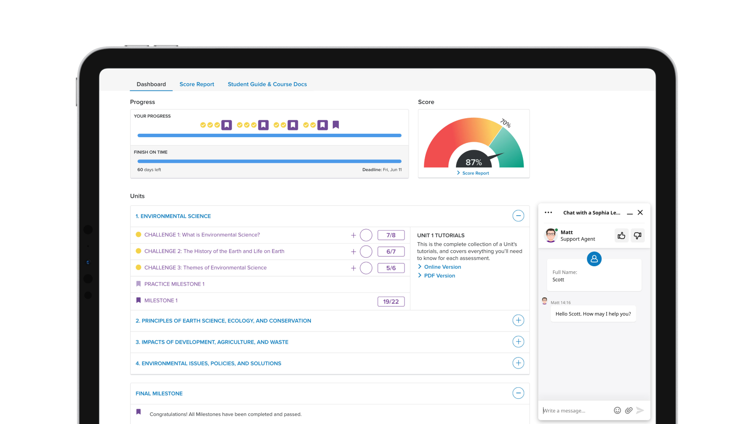This screenshot has height=424, width=755.
Task: Click the Milestone 1 bookmark icon
Action: (x=138, y=300)
